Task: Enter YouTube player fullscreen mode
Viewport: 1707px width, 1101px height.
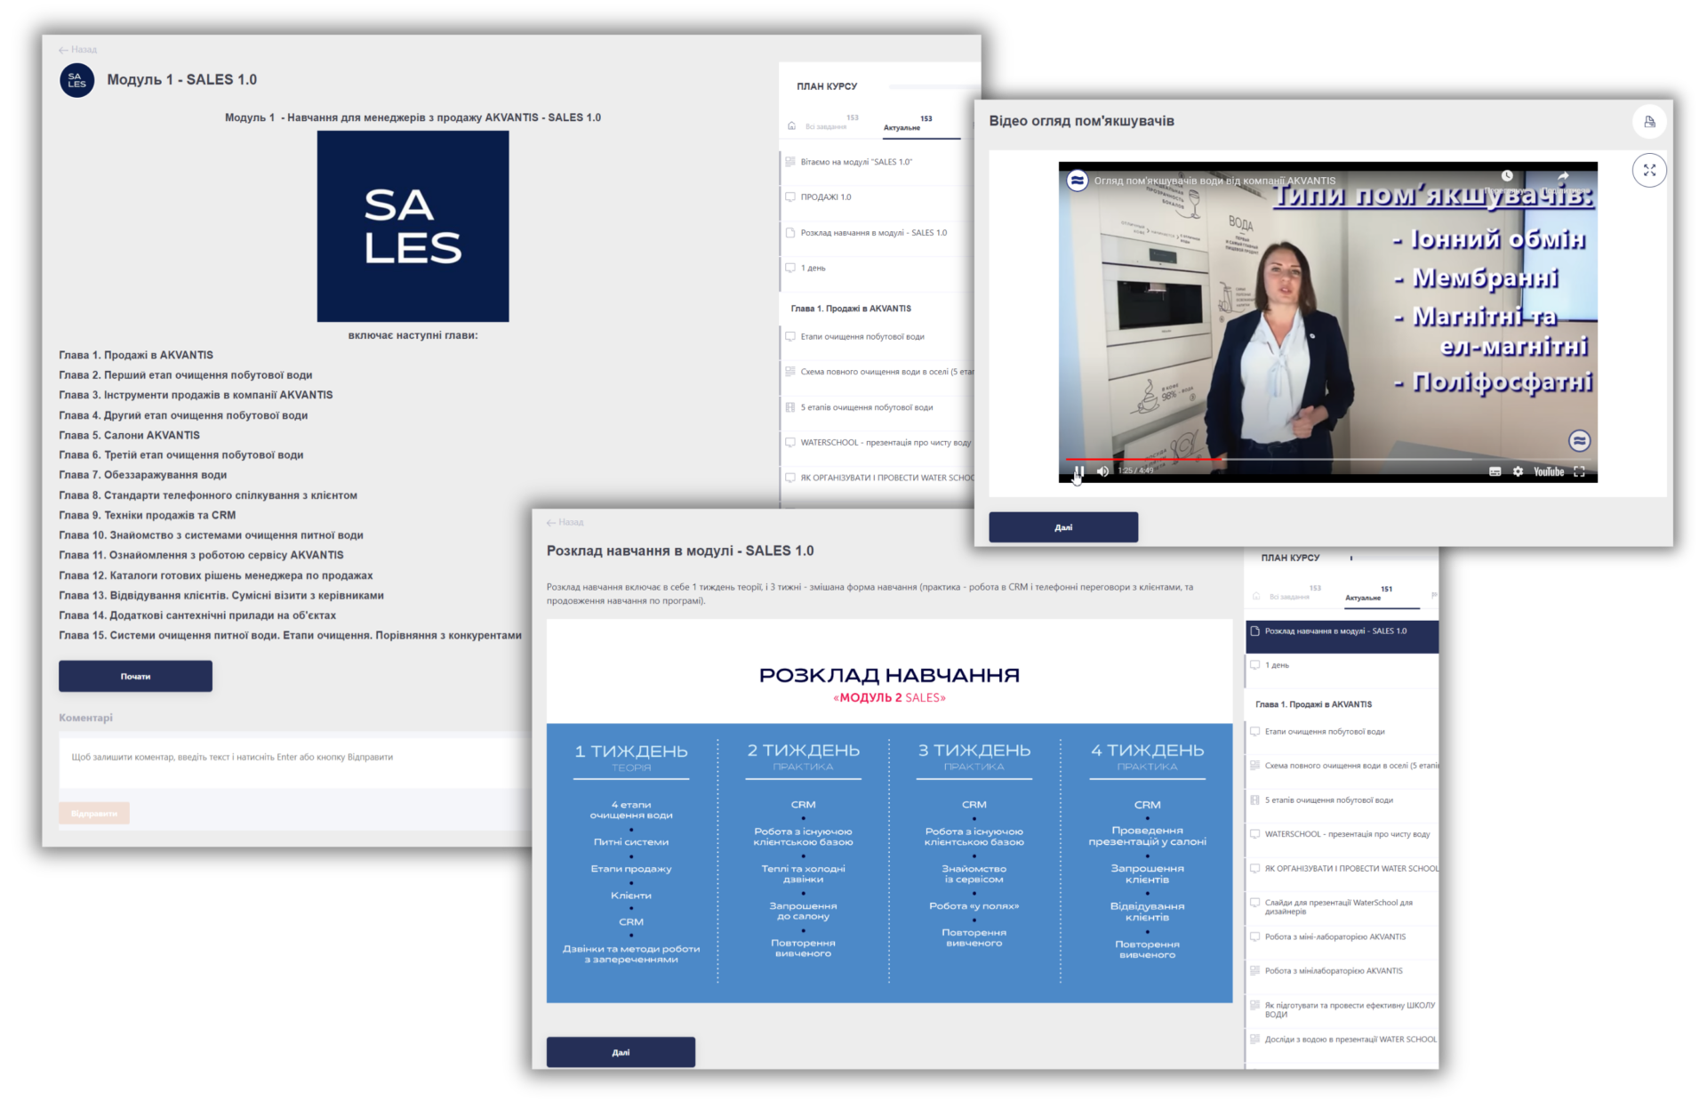Action: (x=1579, y=471)
